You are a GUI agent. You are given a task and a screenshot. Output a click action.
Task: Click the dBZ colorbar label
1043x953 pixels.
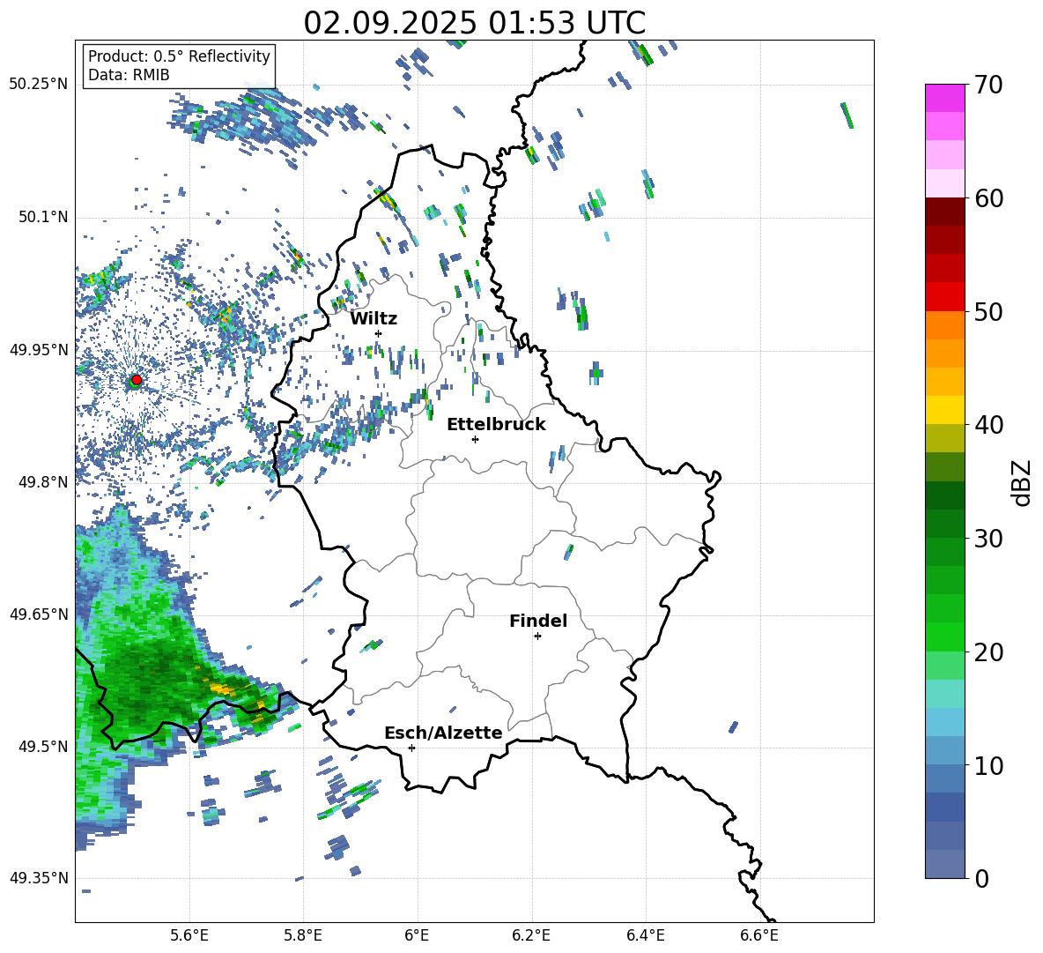click(1022, 482)
